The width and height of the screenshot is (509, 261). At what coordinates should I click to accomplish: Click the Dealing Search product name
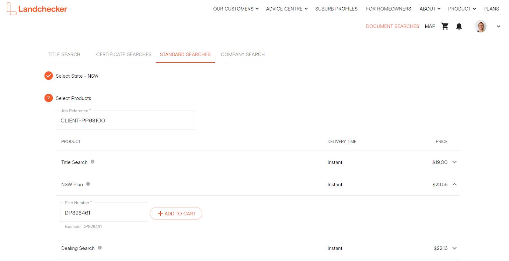[78, 248]
